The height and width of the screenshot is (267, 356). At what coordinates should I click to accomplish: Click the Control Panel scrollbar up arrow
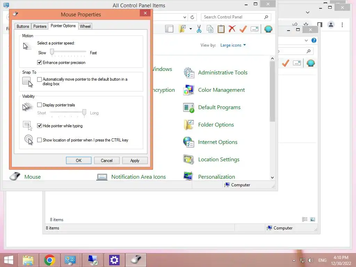click(272, 58)
